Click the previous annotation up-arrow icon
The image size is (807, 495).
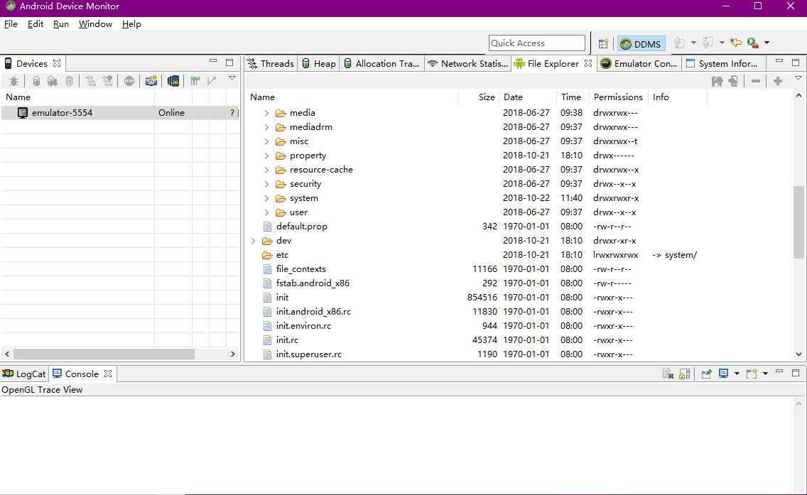708,43
